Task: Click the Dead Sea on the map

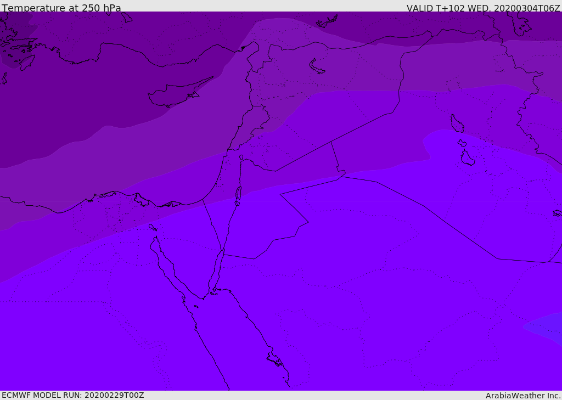Action: (x=238, y=194)
